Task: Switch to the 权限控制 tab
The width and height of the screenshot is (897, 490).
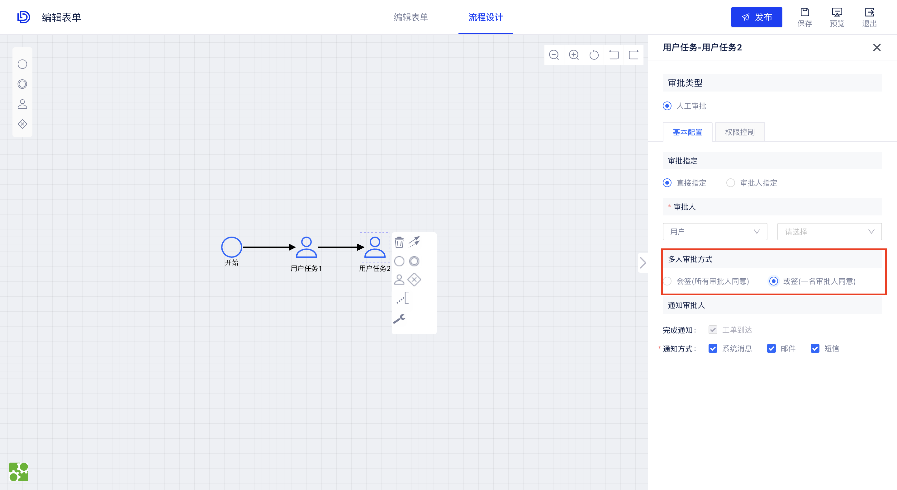Action: tap(739, 132)
